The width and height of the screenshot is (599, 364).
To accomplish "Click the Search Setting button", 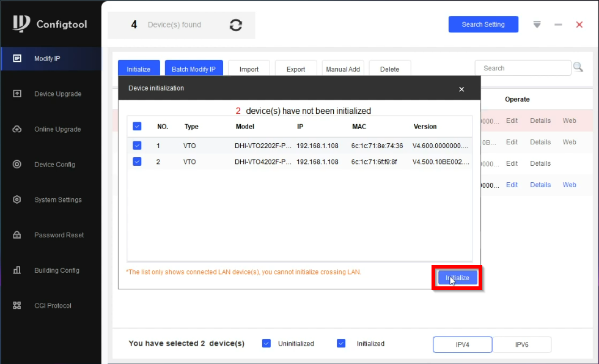I will 483,24.
